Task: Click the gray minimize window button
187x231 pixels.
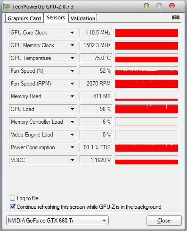Action: tap(159, 6)
